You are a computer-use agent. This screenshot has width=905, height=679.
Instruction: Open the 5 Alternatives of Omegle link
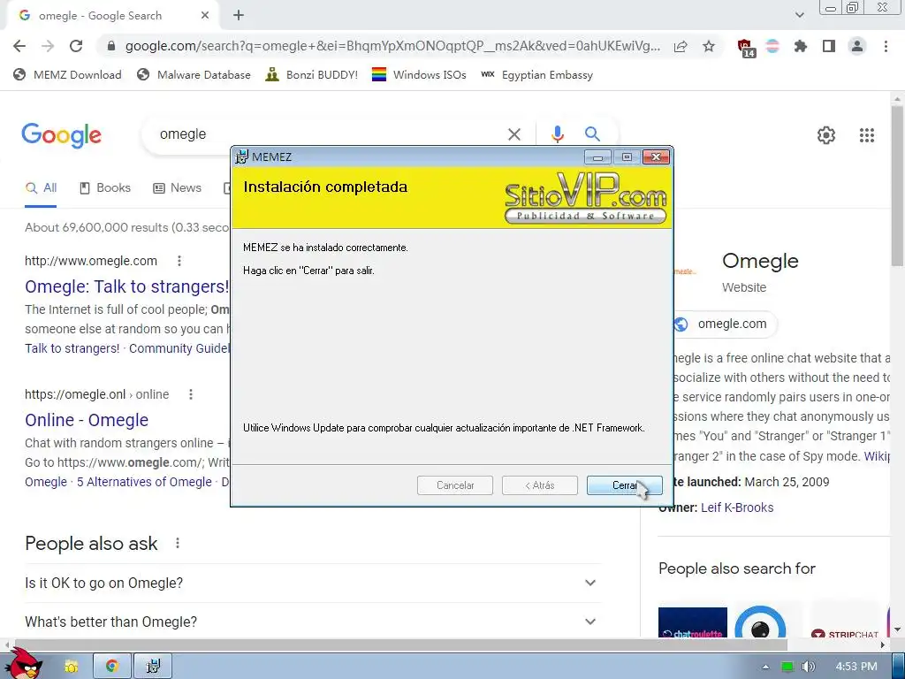pyautogui.click(x=144, y=482)
